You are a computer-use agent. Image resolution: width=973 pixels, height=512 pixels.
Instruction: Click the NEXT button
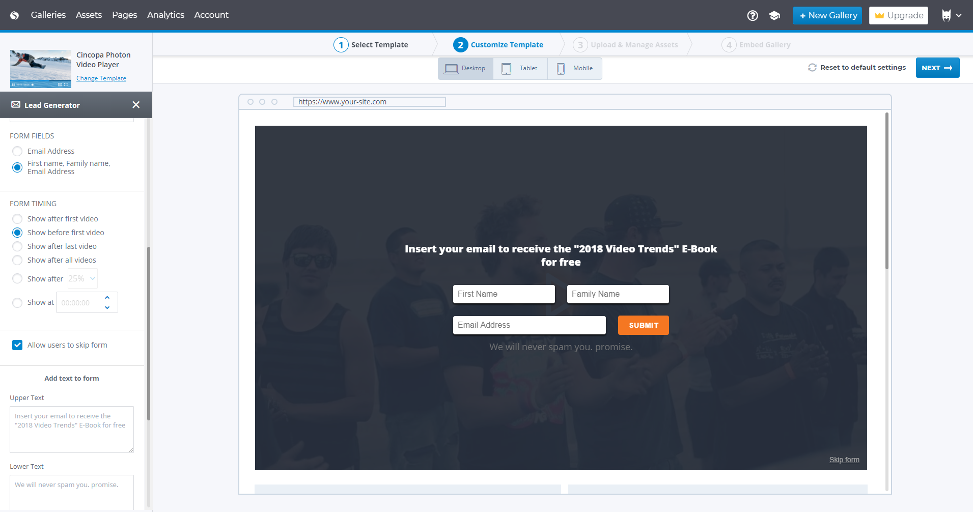coord(937,68)
